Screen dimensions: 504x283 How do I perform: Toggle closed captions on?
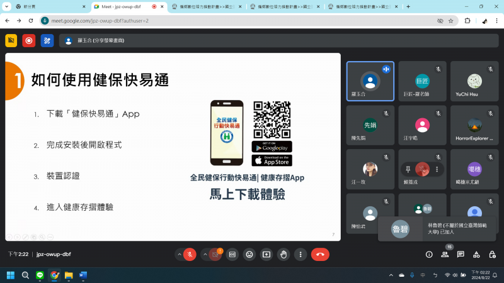coord(232,254)
